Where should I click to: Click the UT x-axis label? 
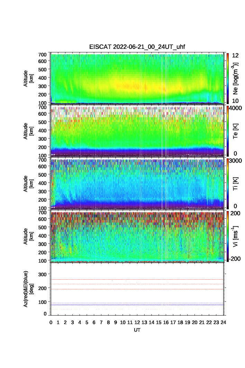(x=137, y=330)
